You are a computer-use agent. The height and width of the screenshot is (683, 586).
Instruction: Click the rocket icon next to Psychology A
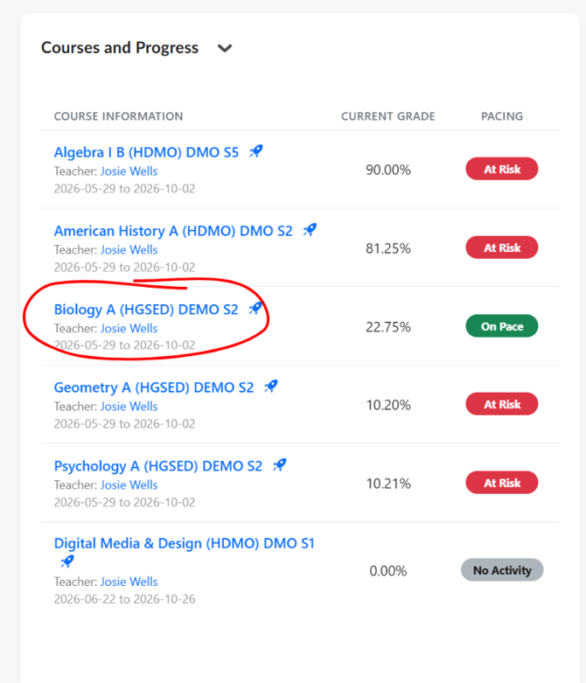point(280,464)
